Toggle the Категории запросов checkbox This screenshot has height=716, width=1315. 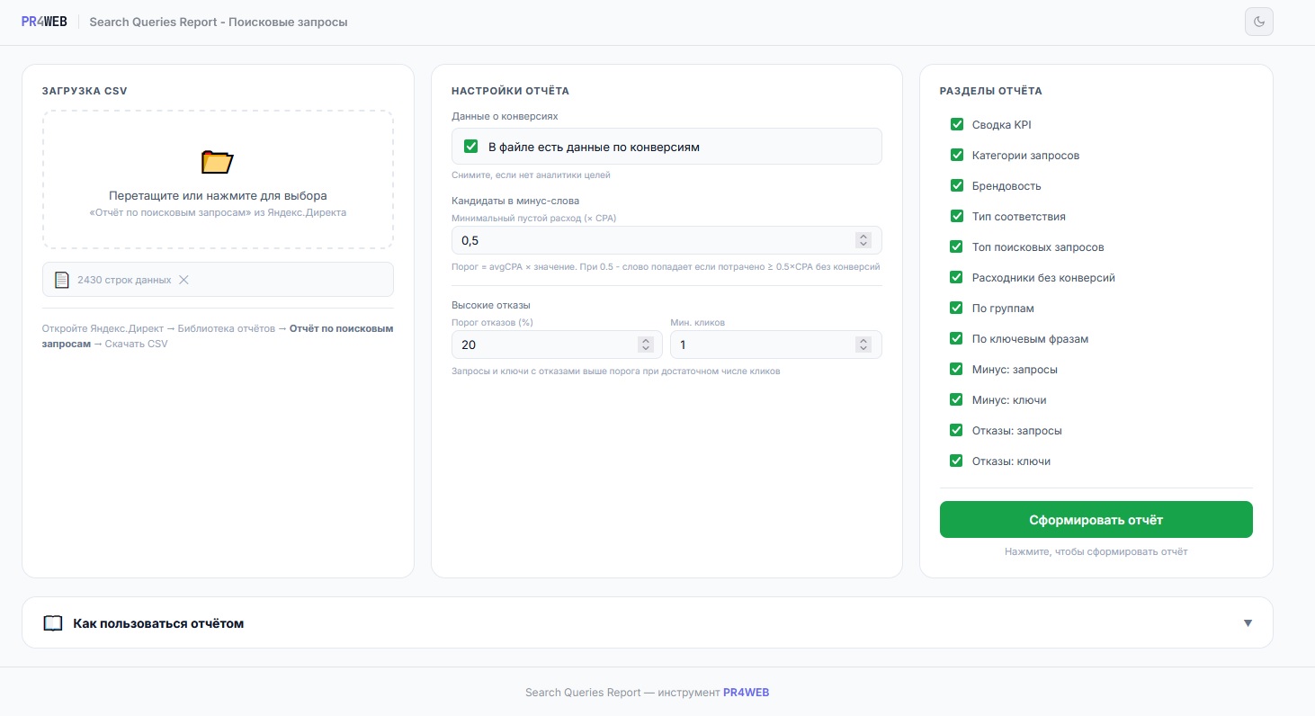[x=957, y=156]
